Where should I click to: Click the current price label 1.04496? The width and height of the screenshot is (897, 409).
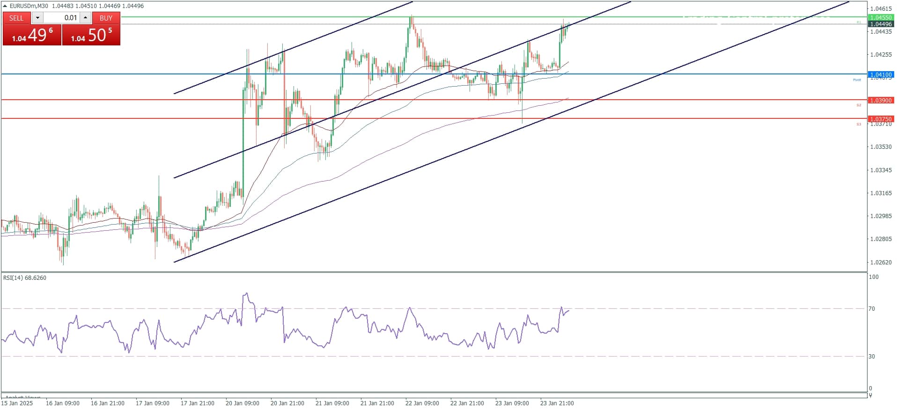point(881,24)
